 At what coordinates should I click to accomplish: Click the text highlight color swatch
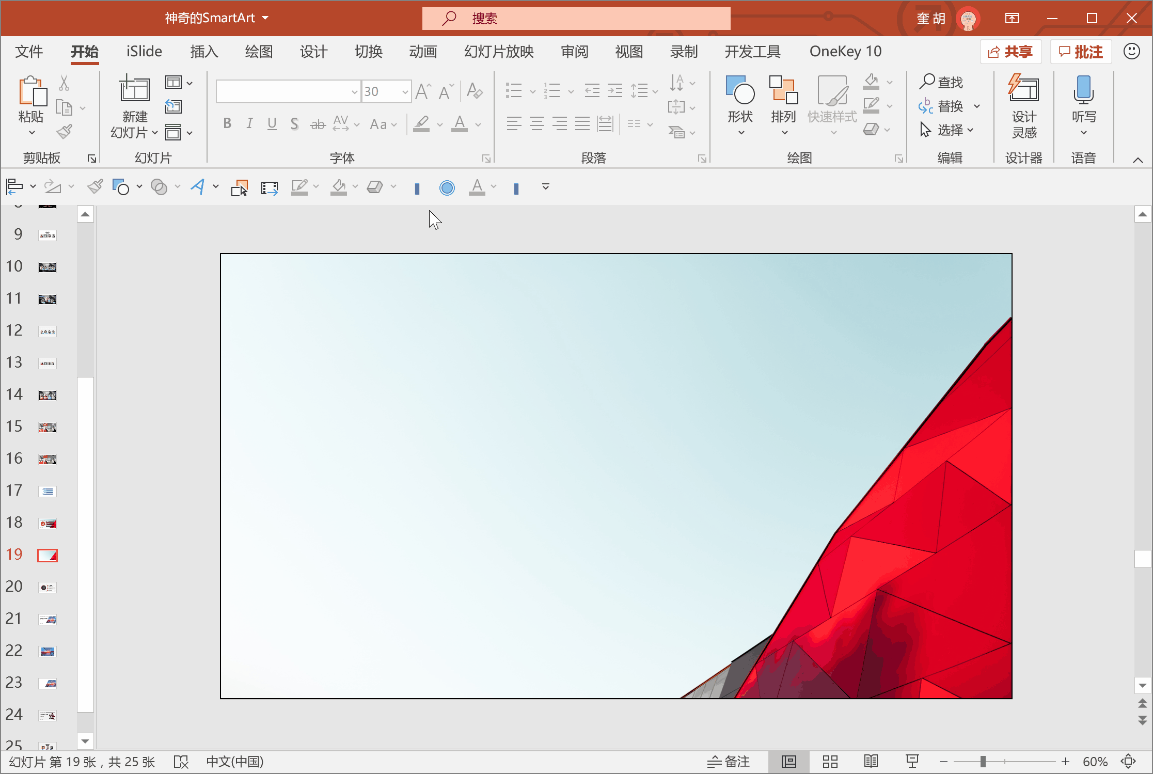coord(422,124)
